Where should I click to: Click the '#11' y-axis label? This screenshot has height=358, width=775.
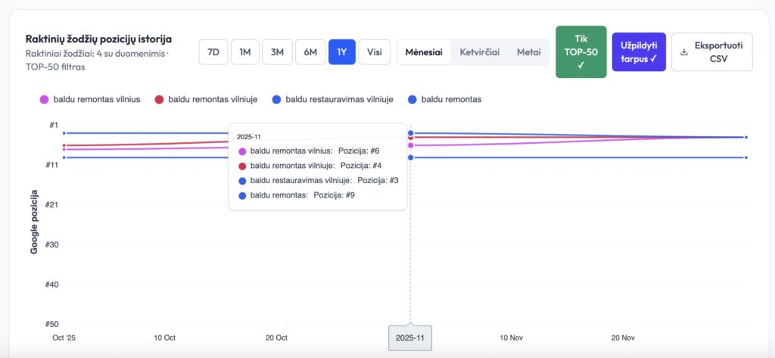point(52,165)
